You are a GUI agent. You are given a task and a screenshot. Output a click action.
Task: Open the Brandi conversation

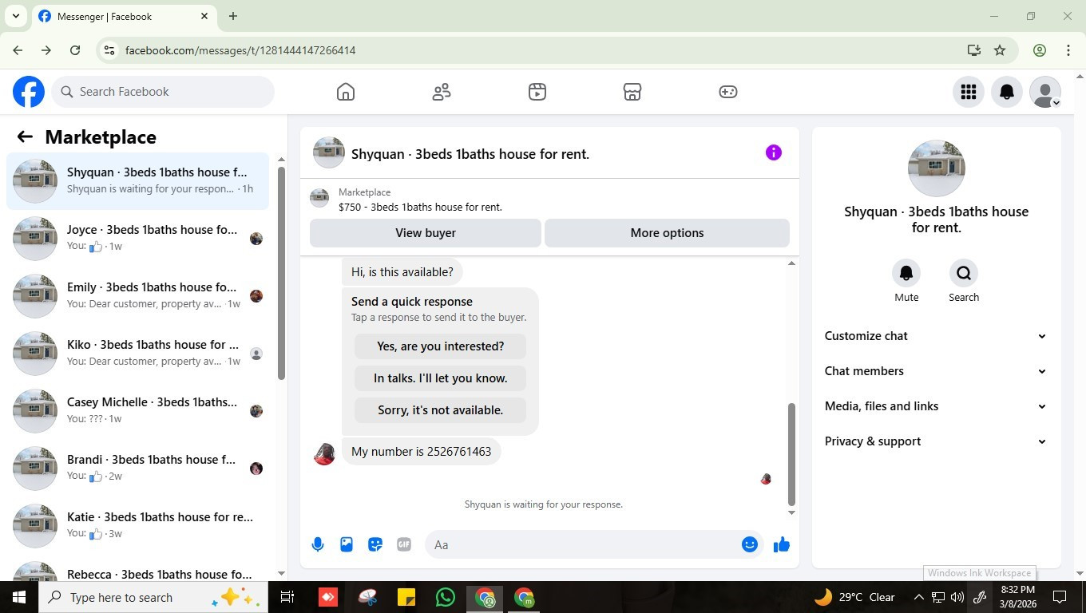(137, 468)
